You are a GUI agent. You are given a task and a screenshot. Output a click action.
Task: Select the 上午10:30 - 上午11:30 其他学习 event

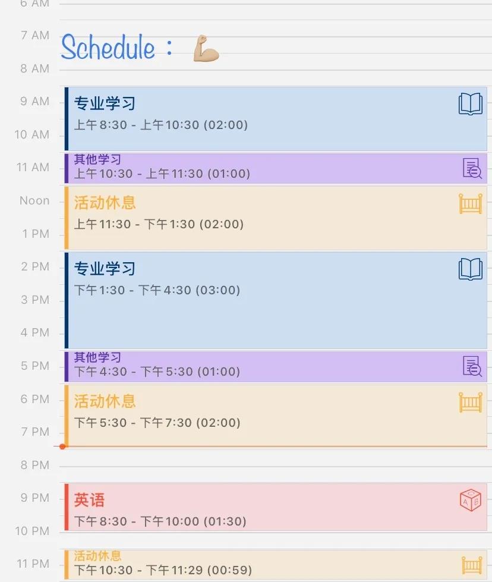point(276,168)
